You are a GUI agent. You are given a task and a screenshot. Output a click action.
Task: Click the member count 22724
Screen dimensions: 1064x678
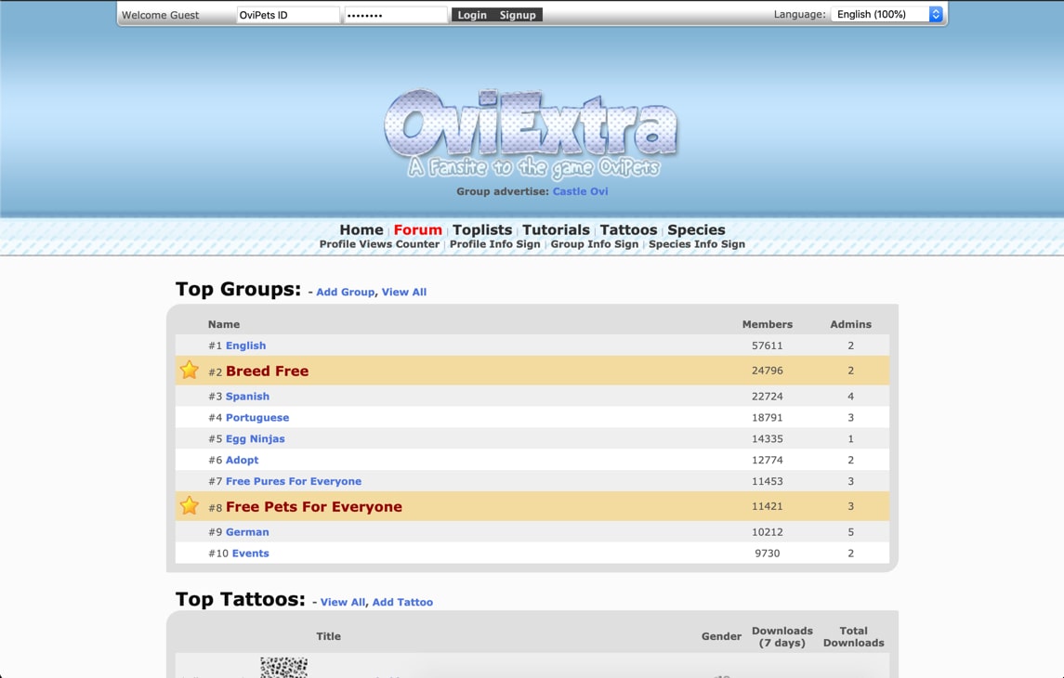(x=767, y=396)
